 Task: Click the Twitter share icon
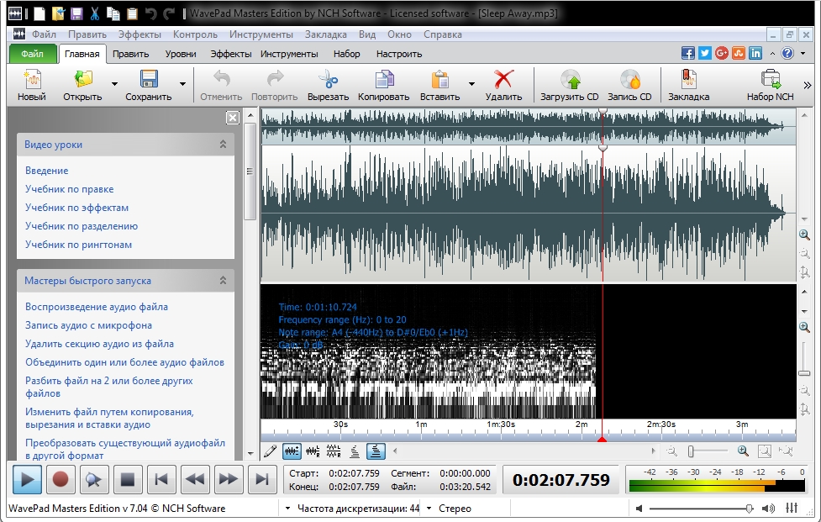click(705, 54)
